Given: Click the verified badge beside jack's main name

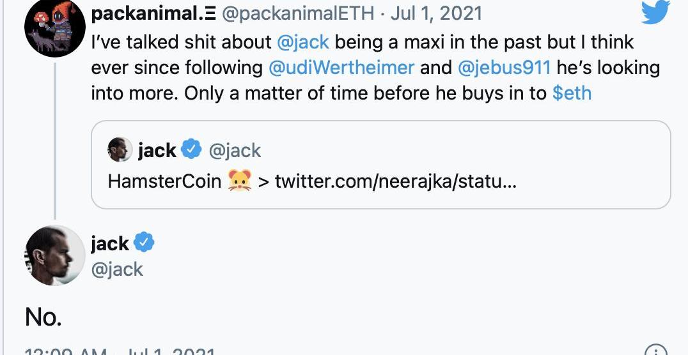Looking at the screenshot, I should coord(144,243).
